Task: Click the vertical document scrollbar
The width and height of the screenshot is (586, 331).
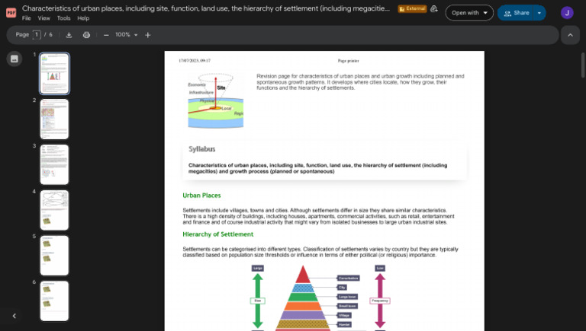Action: (583, 65)
